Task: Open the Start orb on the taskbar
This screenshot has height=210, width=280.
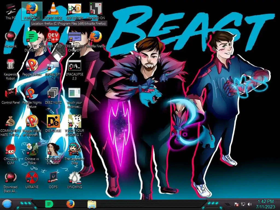Action: [7, 205]
